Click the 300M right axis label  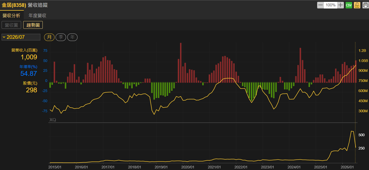[363, 111]
